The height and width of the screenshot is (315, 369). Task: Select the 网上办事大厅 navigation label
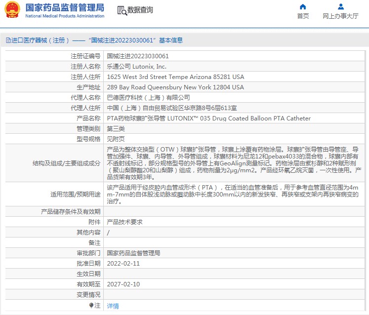tap(340, 16)
